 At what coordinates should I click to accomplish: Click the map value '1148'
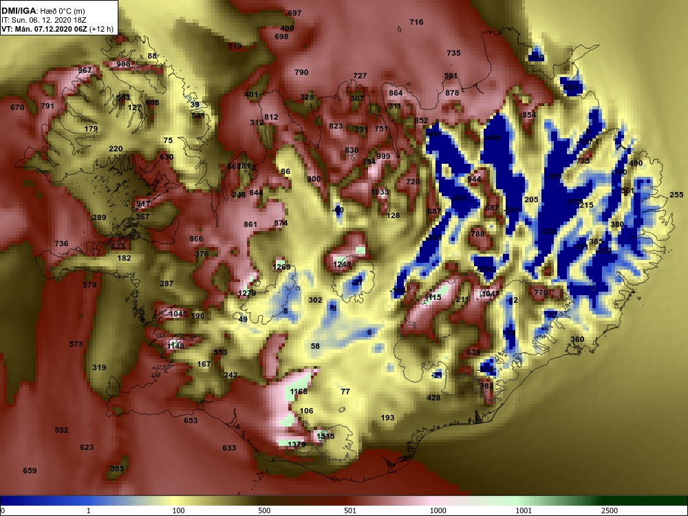click(x=175, y=346)
